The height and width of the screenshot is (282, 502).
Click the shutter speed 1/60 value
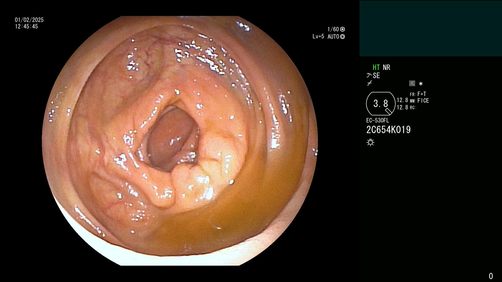(333, 29)
